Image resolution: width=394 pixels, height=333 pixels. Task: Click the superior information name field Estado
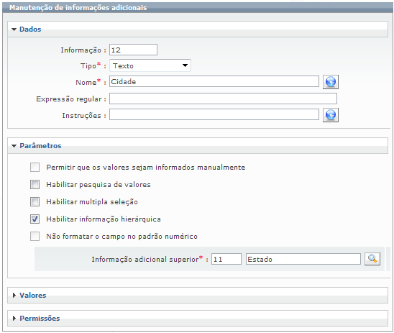click(x=303, y=259)
